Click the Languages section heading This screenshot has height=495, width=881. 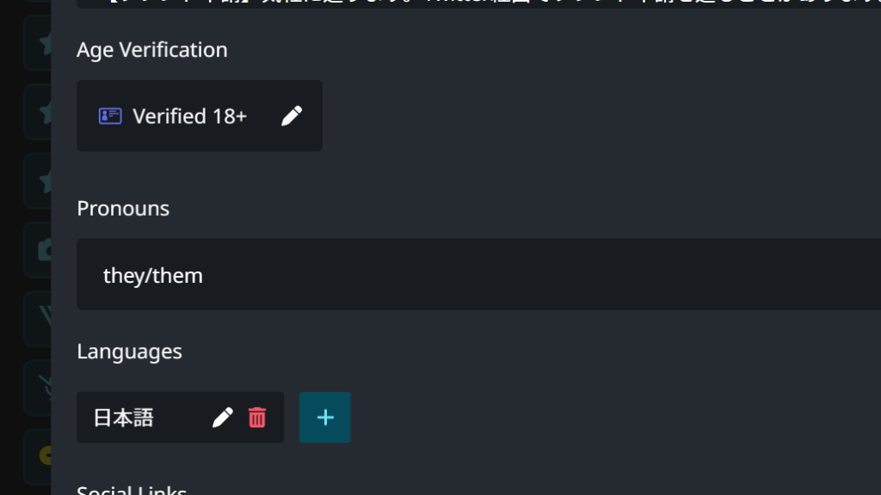point(129,351)
